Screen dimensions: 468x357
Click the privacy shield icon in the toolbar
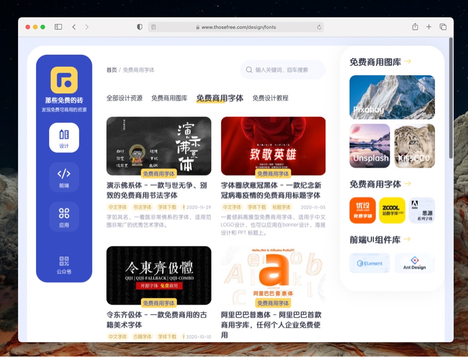pyautogui.click(x=139, y=26)
